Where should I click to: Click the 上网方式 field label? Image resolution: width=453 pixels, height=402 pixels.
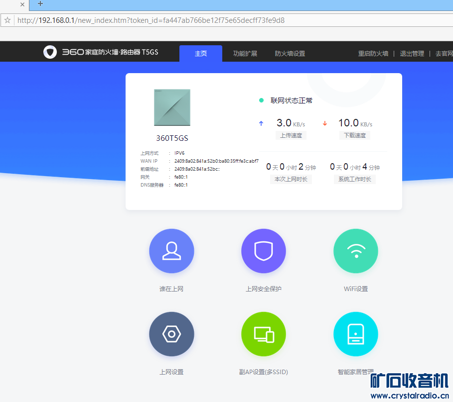pos(150,153)
